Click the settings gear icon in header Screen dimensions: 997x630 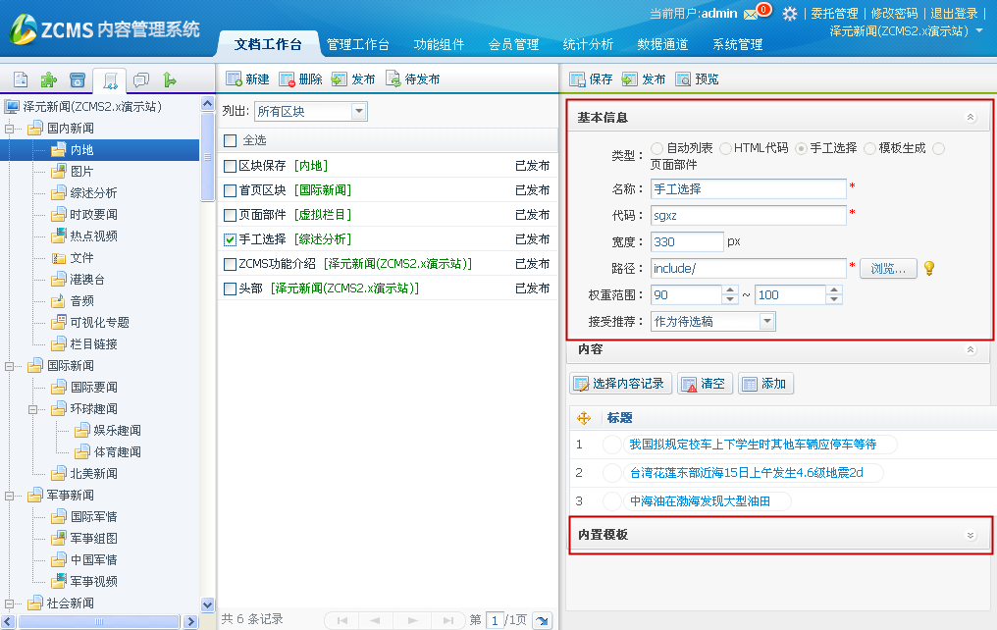pyautogui.click(x=790, y=14)
